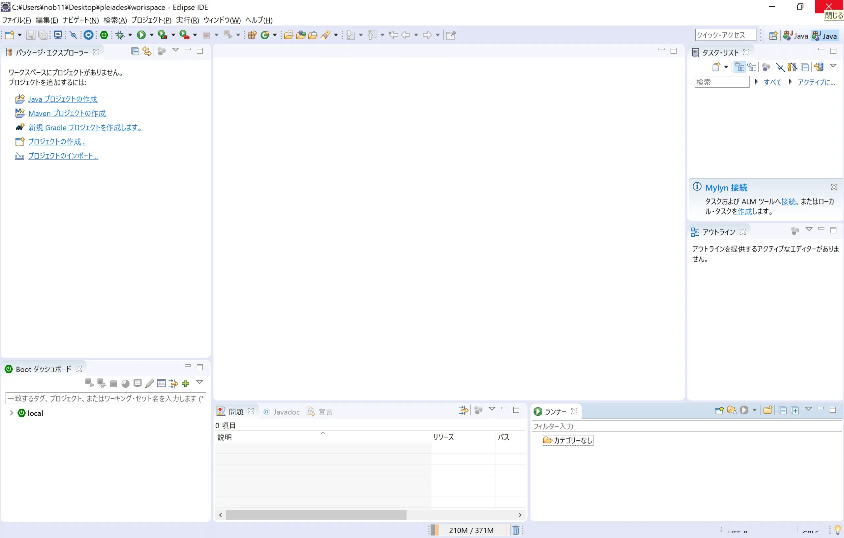
Task: Expand the local node in Boot Dashboard
Action: tap(11, 413)
